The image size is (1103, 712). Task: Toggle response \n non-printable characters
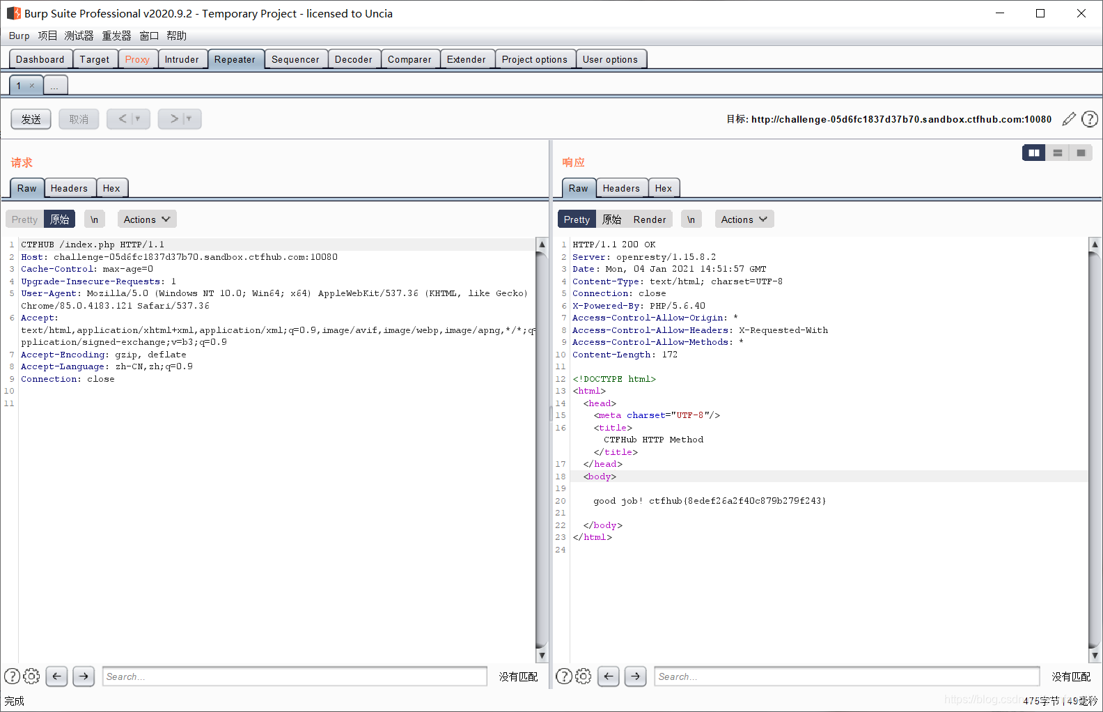(691, 219)
